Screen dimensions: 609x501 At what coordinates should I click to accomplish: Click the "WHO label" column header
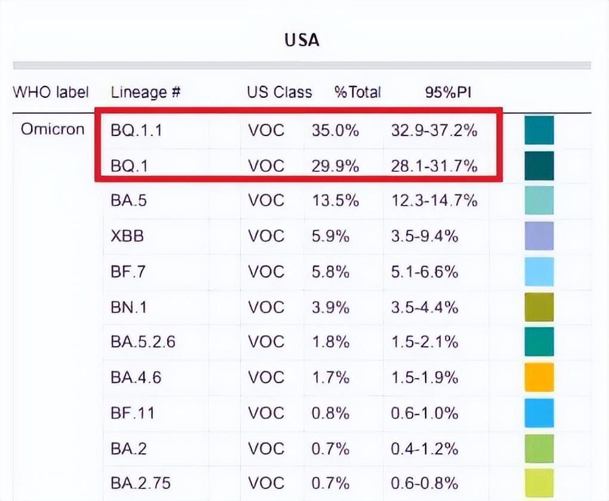[51, 92]
